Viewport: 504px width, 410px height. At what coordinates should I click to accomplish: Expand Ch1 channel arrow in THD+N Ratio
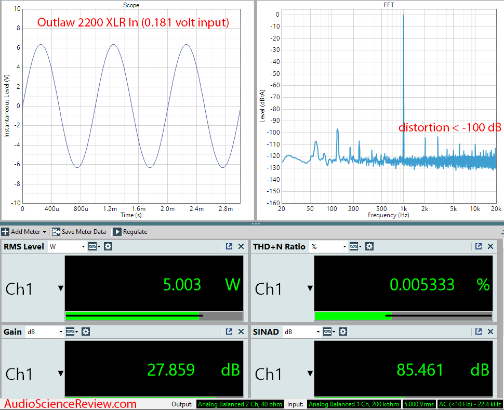coord(310,288)
